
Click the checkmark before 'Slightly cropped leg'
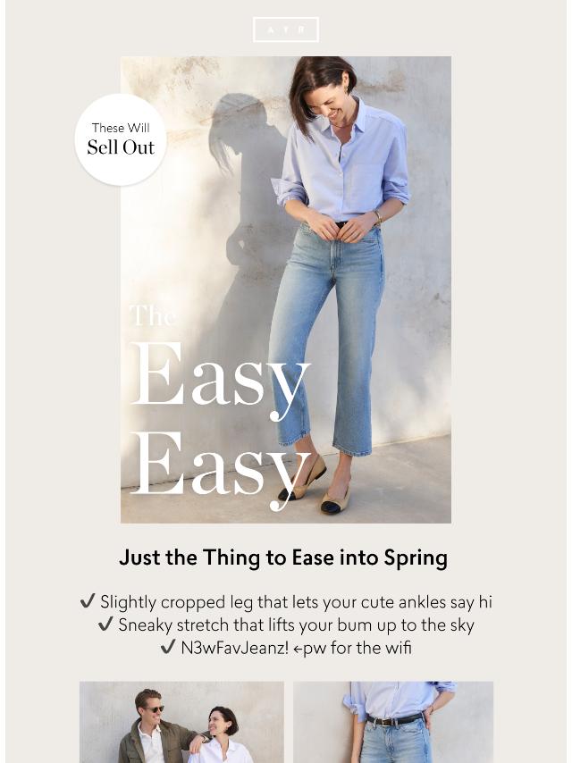87,601
